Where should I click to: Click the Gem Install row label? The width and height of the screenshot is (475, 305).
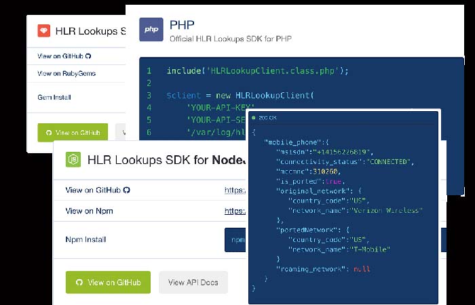pos(54,97)
